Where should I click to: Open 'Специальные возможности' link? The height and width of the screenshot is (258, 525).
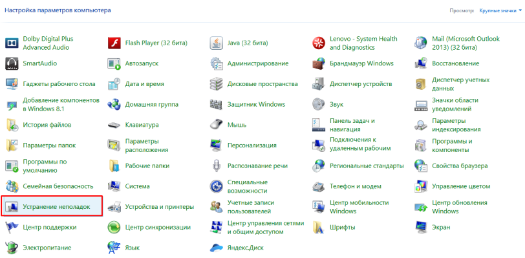coord(248,186)
